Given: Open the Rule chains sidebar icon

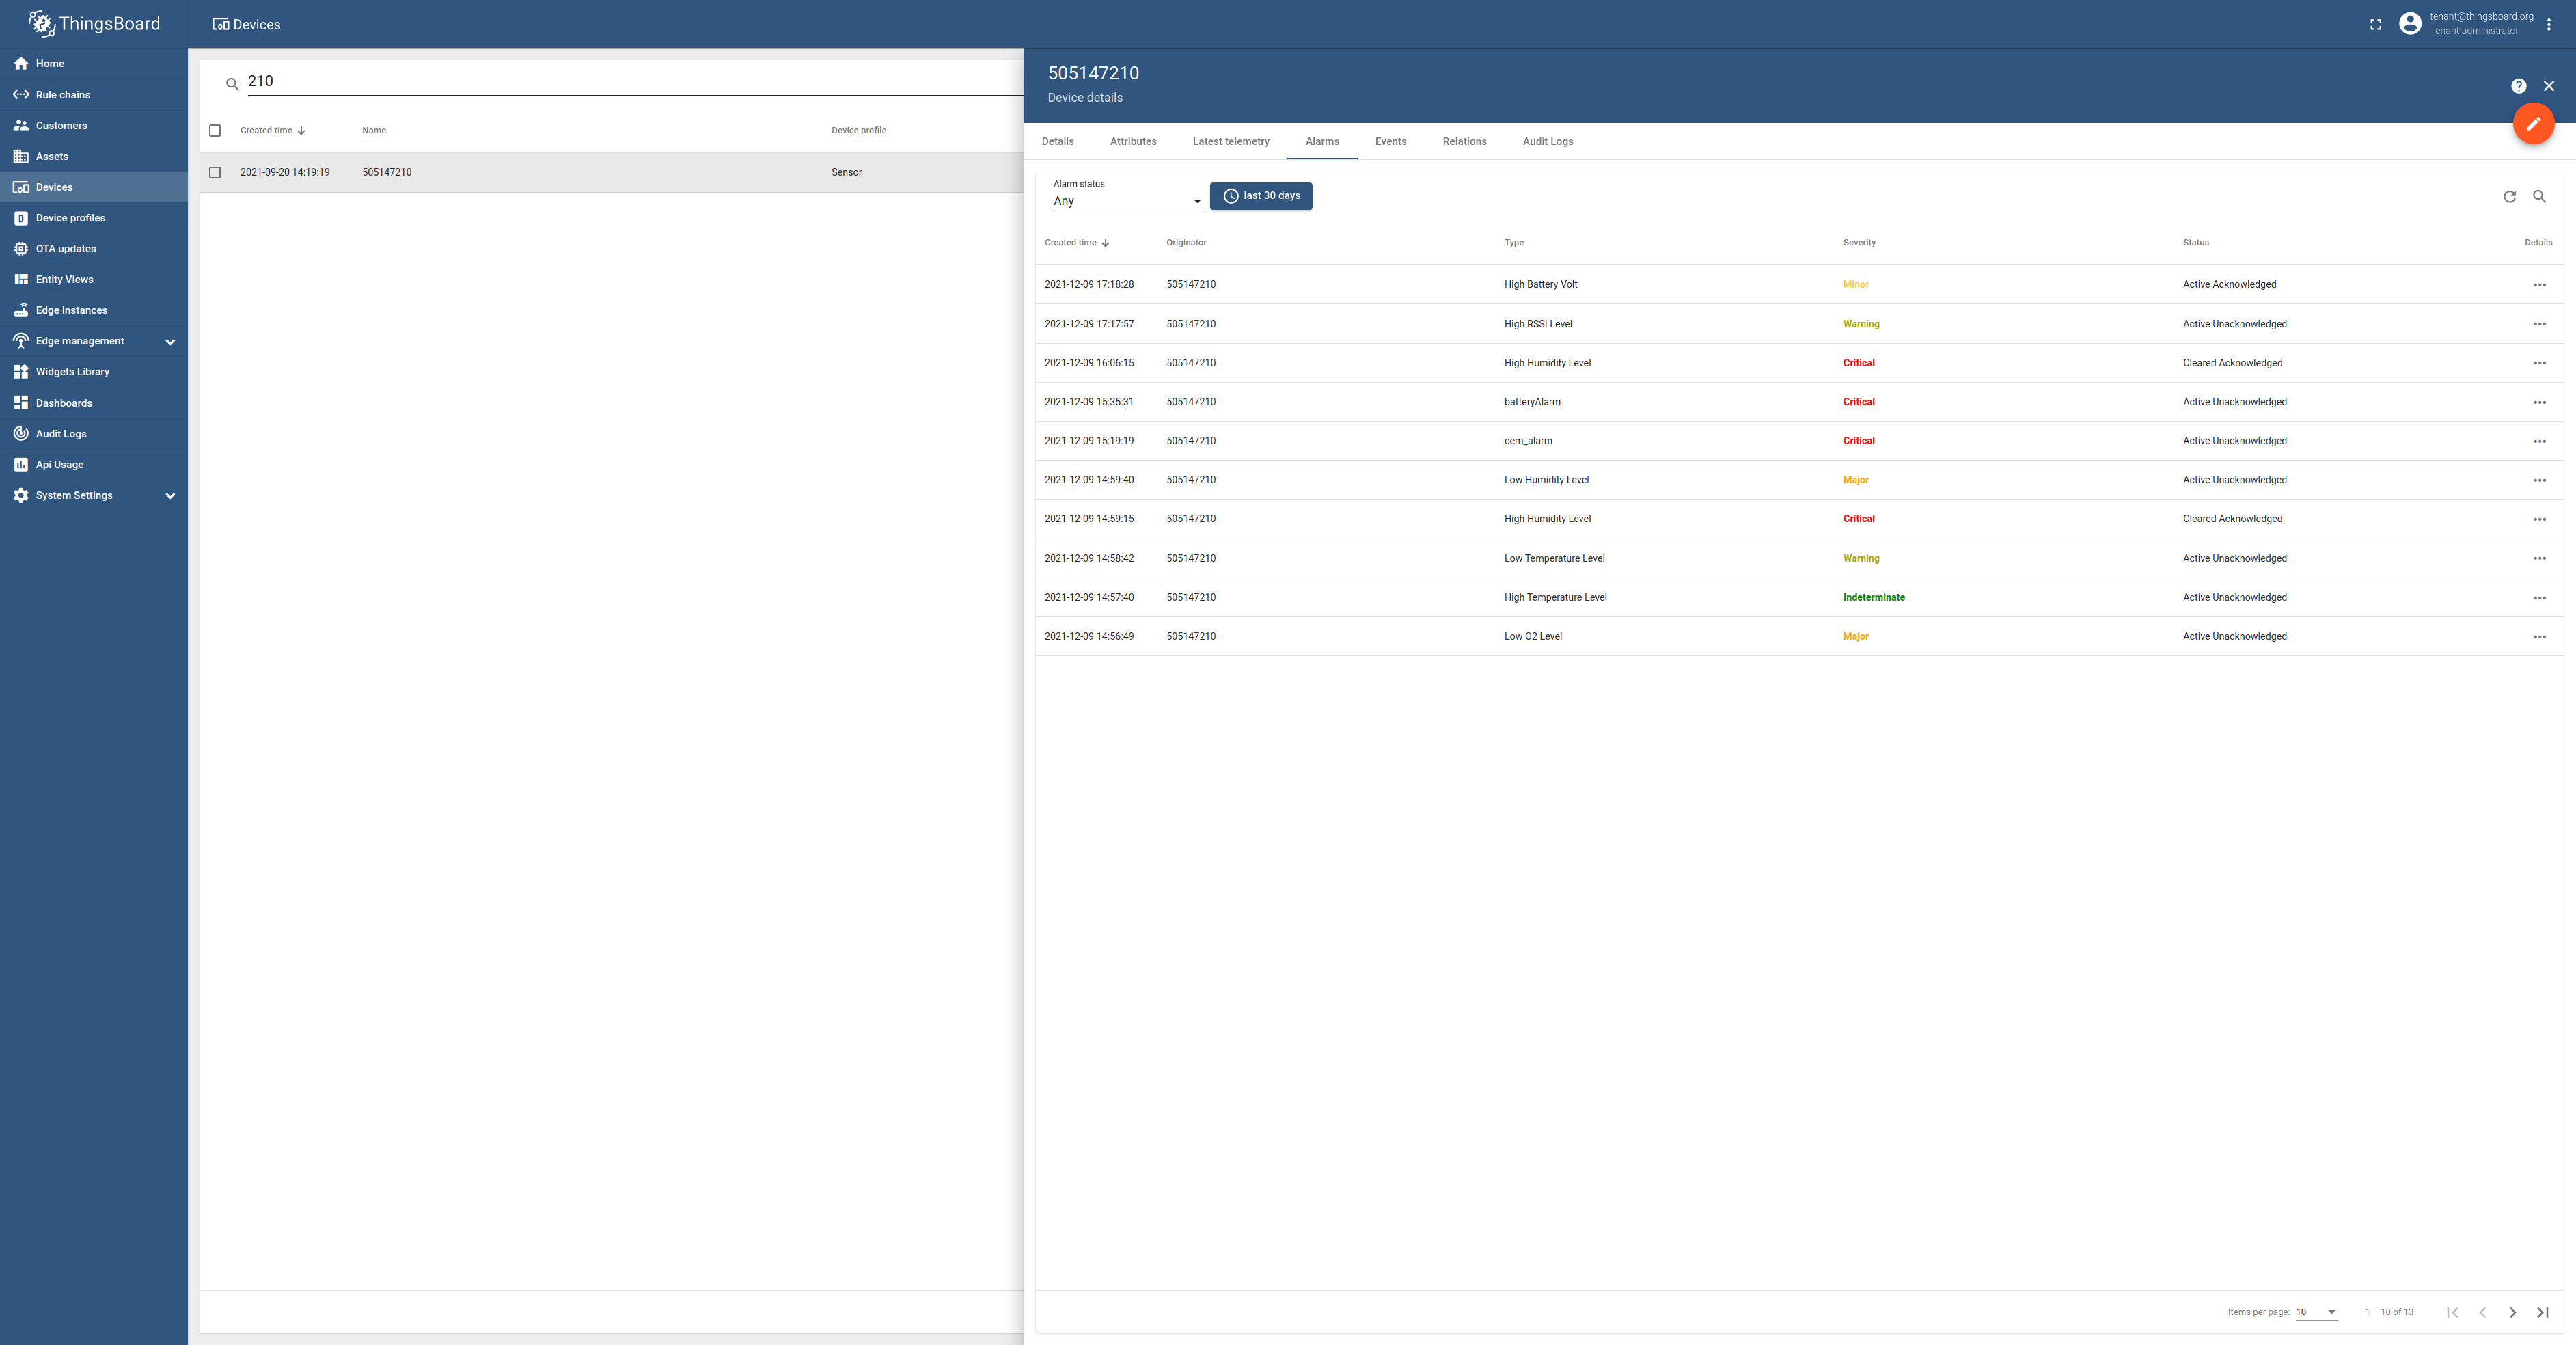Looking at the screenshot, I should pos(21,94).
